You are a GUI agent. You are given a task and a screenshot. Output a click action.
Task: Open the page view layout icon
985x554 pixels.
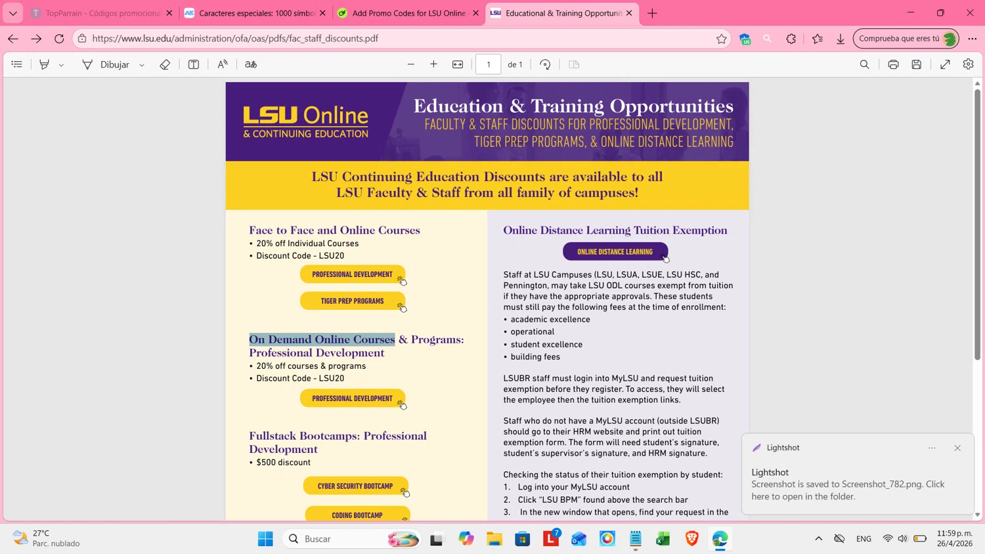click(x=574, y=64)
